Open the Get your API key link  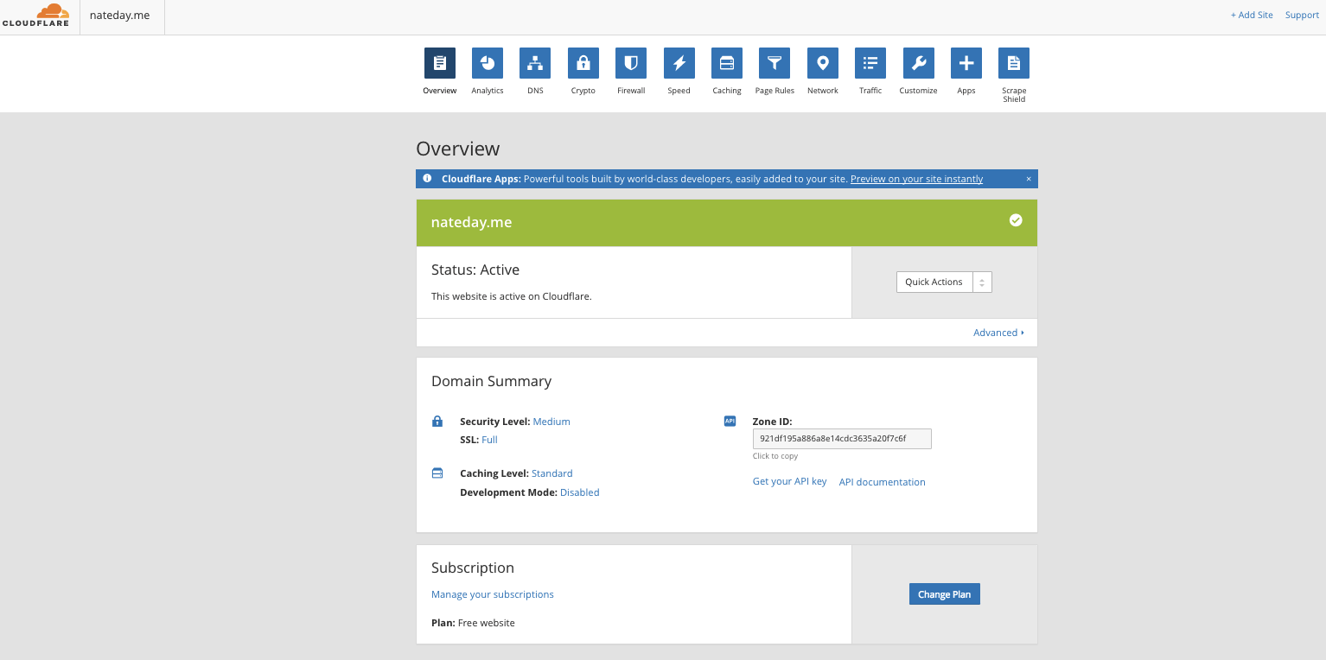[790, 482]
